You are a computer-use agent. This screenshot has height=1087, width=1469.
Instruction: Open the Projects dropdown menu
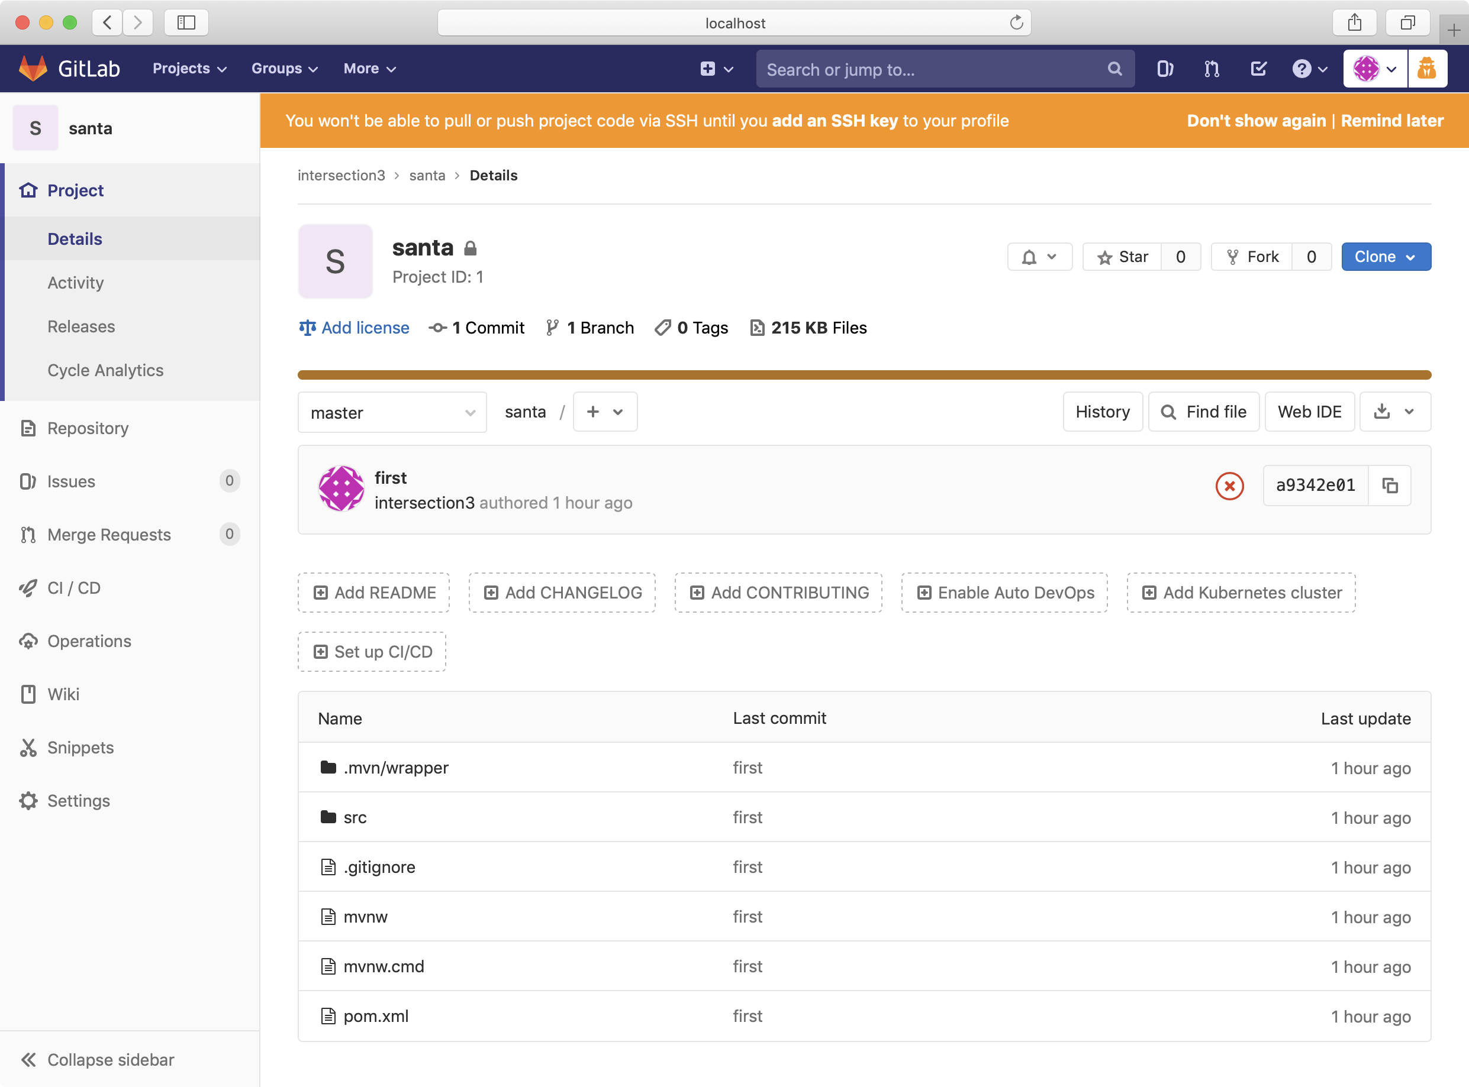click(x=189, y=69)
